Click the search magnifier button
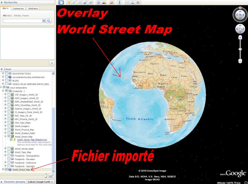The width and height of the screenshot is (248, 184). tap(49, 21)
